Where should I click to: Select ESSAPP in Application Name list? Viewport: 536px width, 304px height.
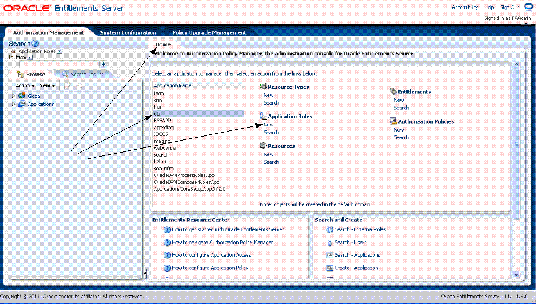click(x=198, y=120)
